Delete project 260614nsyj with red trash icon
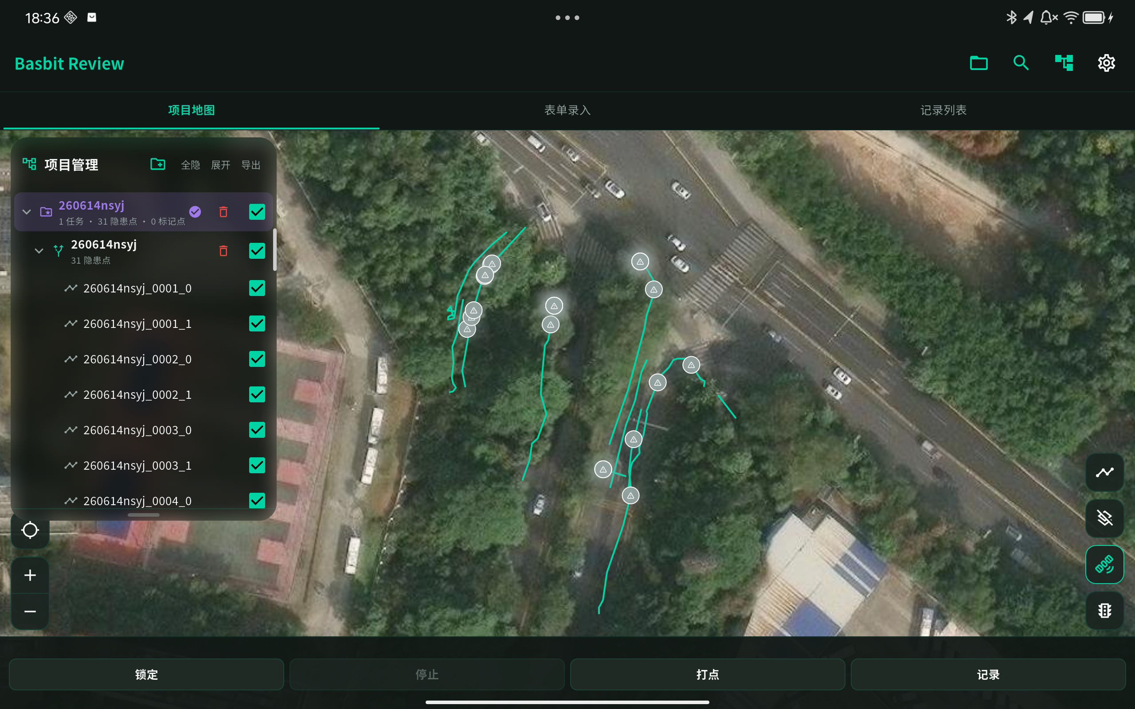The width and height of the screenshot is (1135, 709). coord(223,212)
